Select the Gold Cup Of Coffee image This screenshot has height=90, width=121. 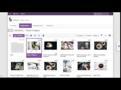67,66
